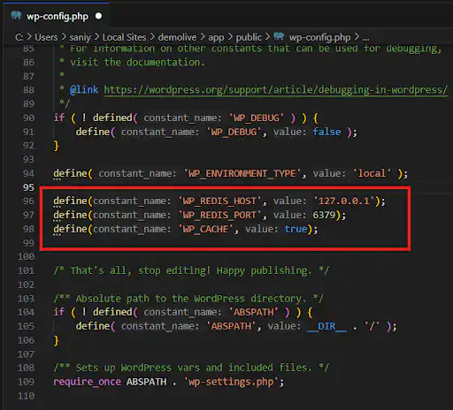The image size is (453, 410).
Task: Click line number 95 in the gutter
Action: [28, 187]
